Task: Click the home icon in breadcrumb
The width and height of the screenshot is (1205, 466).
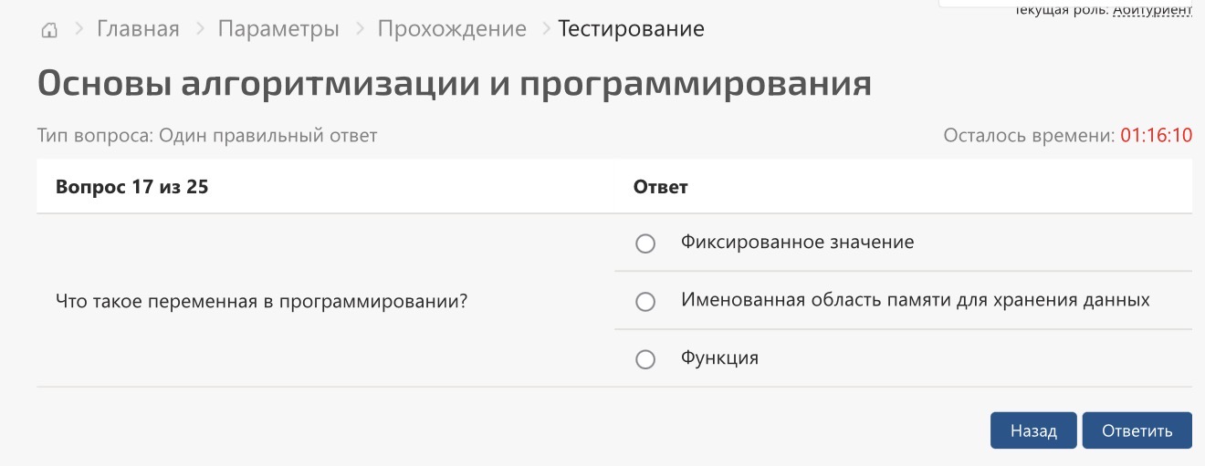Action: [x=49, y=30]
